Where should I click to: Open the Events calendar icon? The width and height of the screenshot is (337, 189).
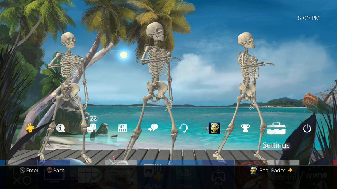tap(122, 128)
